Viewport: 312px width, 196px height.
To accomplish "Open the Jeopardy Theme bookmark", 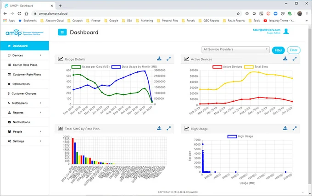I will tap(279, 21).
